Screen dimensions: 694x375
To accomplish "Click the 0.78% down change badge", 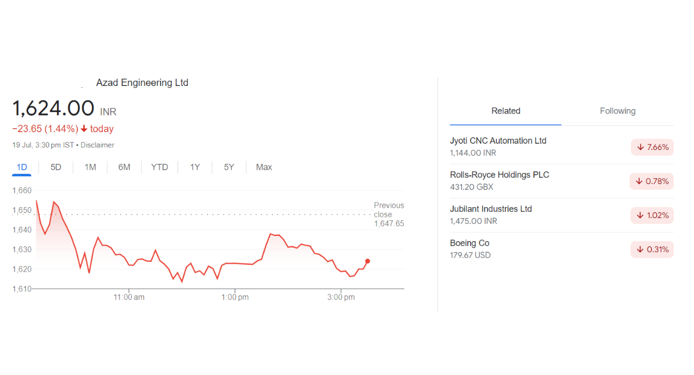I will (652, 181).
